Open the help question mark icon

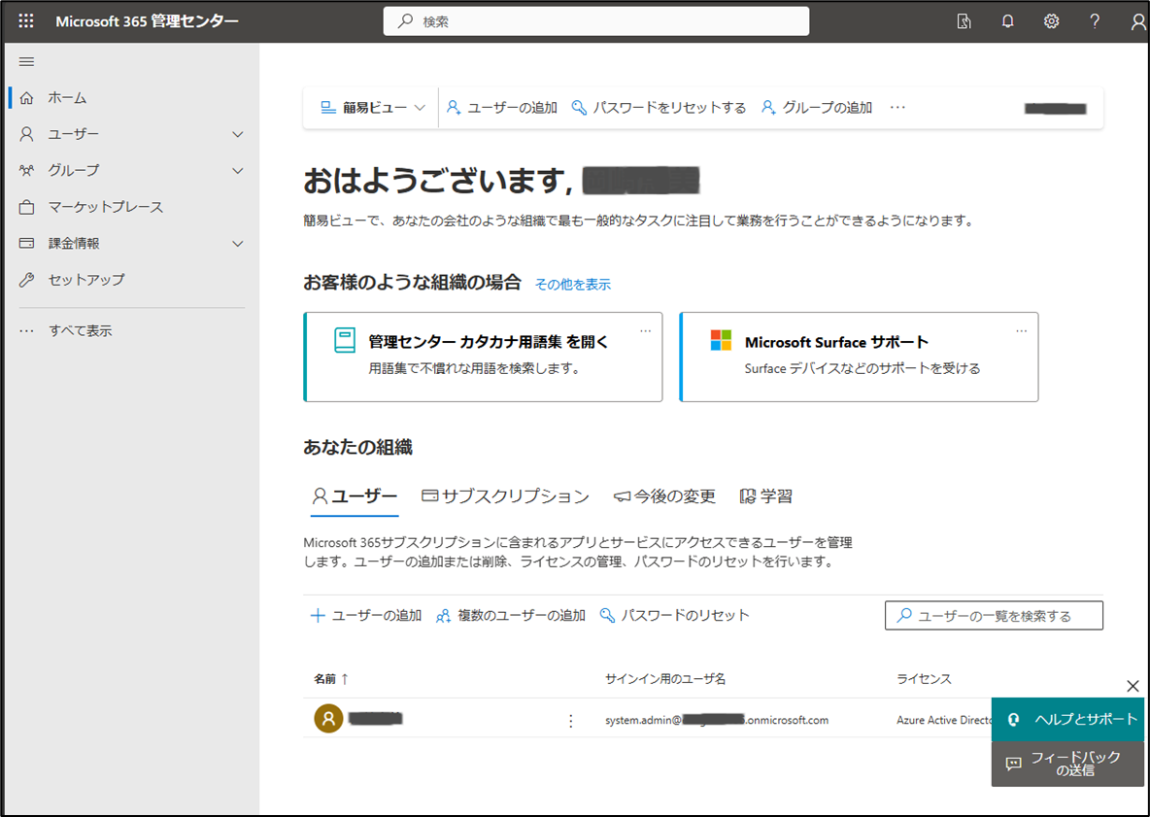[x=1095, y=21]
